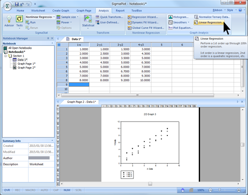Open the Create Graph tab

pos(61,11)
